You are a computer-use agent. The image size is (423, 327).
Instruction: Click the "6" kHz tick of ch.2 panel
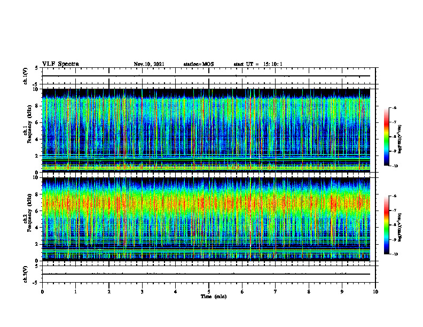37,211
